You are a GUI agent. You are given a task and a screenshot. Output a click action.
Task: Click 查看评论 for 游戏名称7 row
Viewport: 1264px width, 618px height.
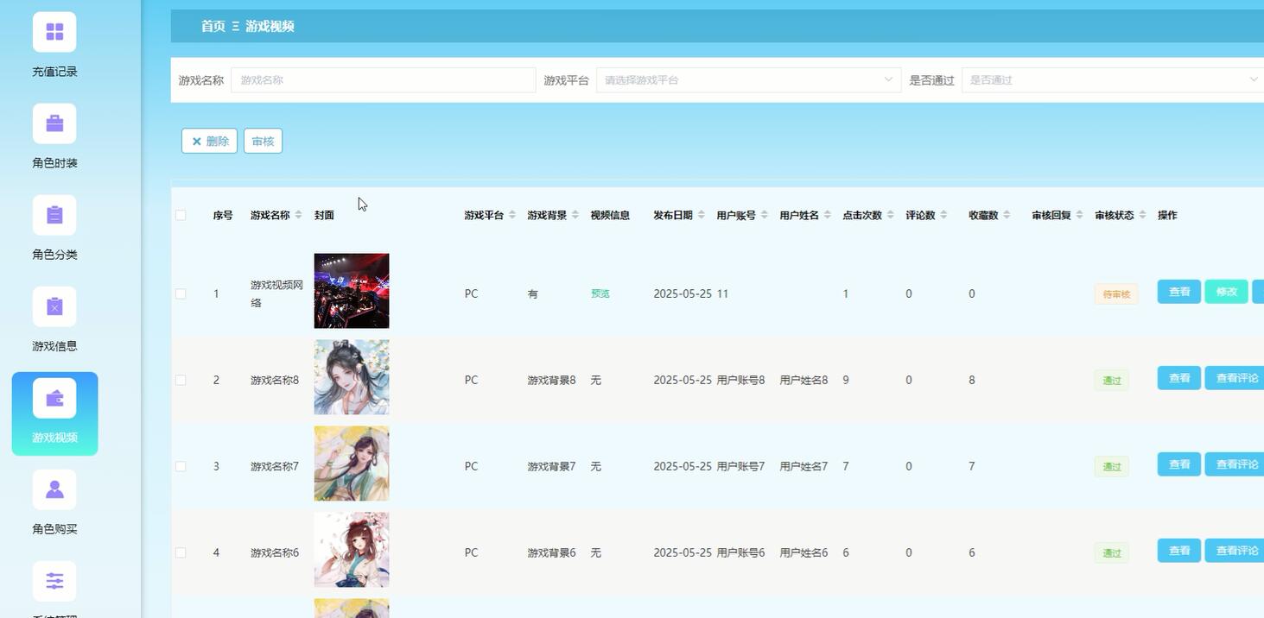(x=1236, y=464)
